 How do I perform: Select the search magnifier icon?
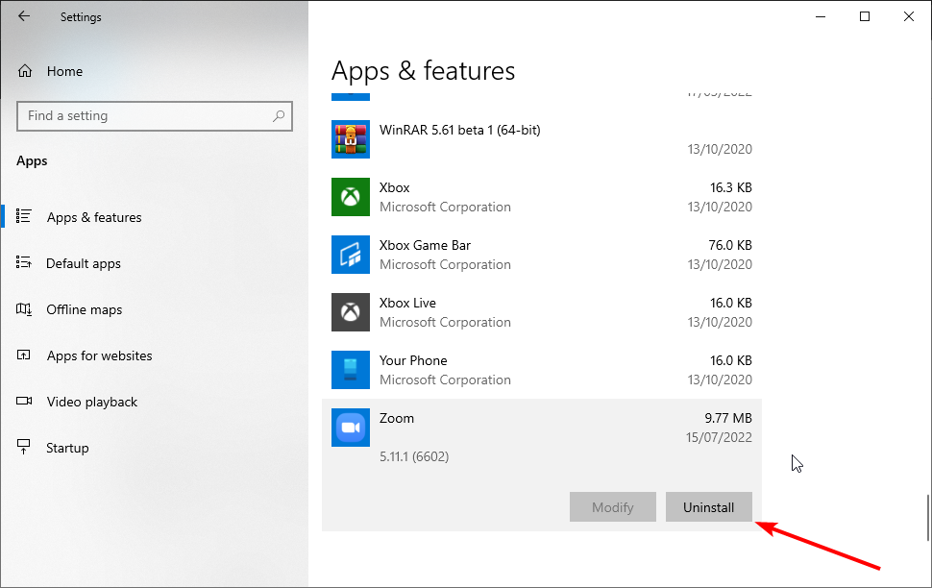point(279,116)
